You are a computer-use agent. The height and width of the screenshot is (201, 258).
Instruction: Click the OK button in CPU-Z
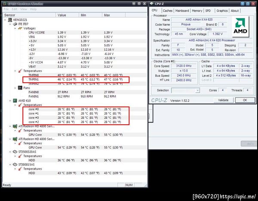pyautogui.click(x=245, y=100)
